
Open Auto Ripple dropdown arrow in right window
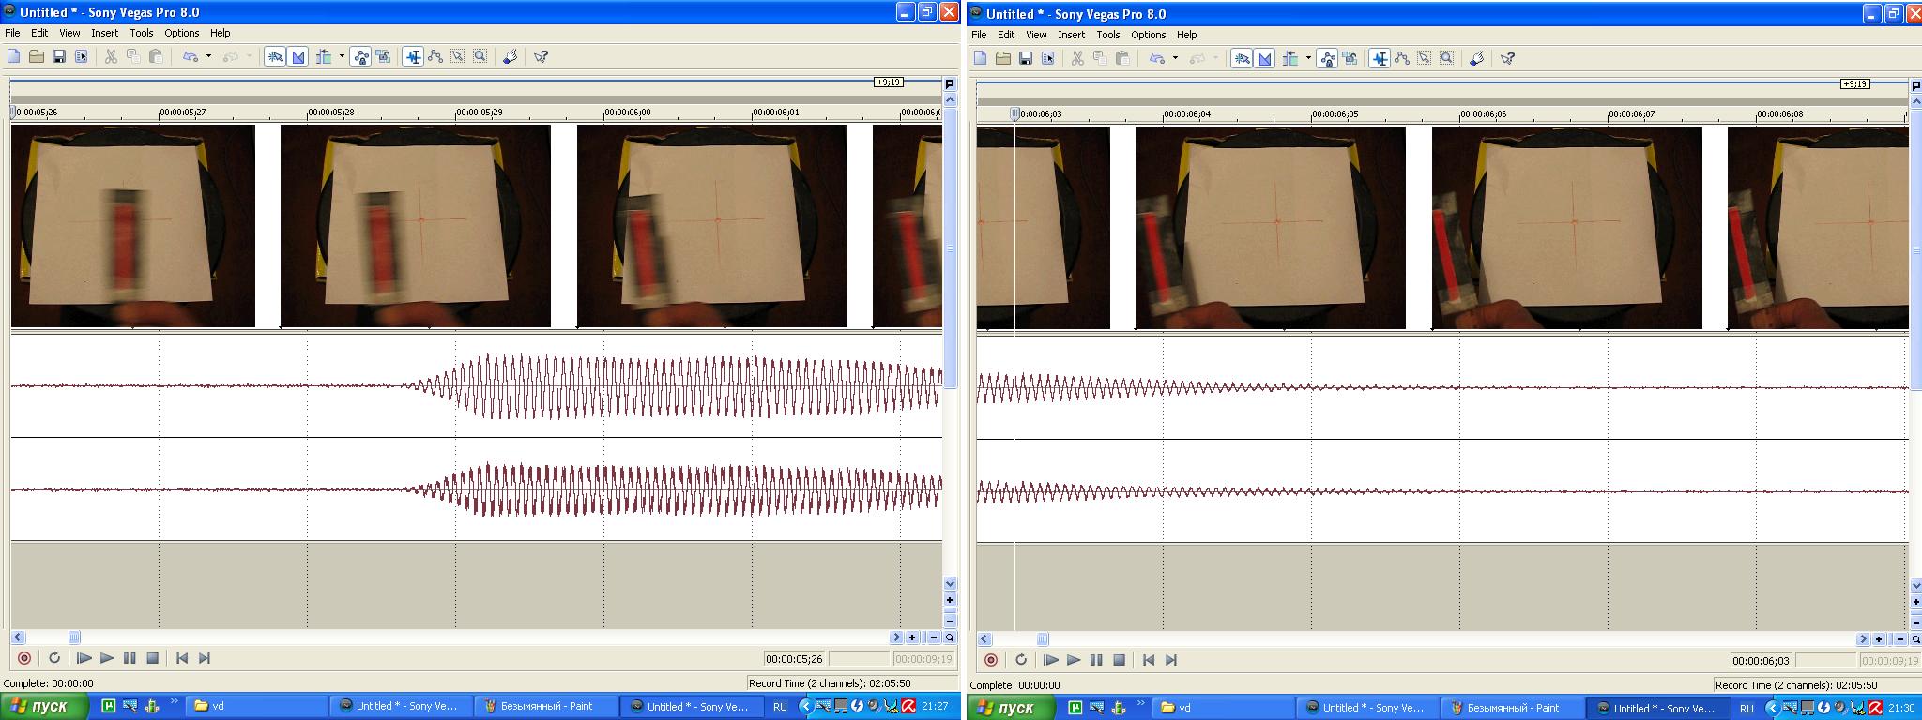point(1308,59)
